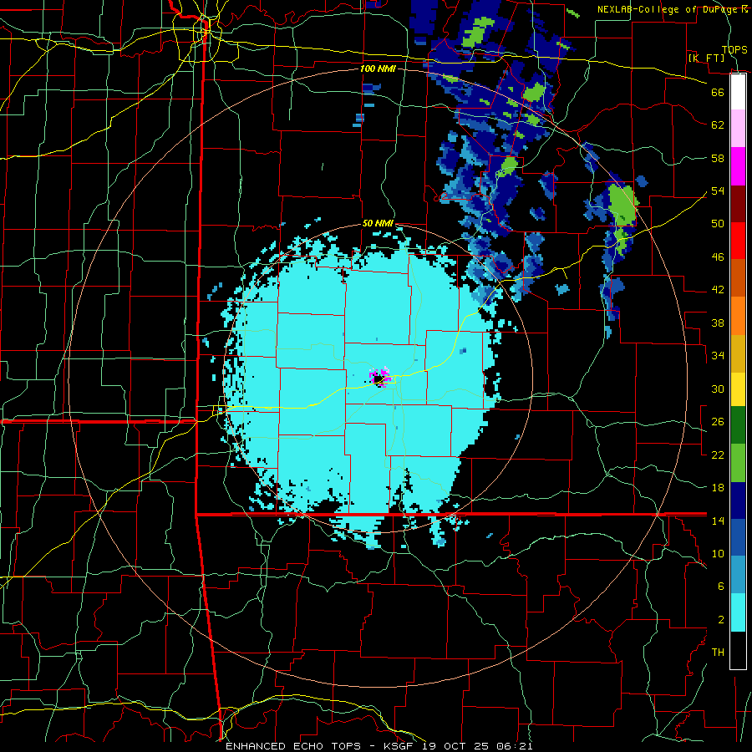The height and width of the screenshot is (752, 752).
Task: Click the gold legend swatch near 38
Action: tap(738, 353)
